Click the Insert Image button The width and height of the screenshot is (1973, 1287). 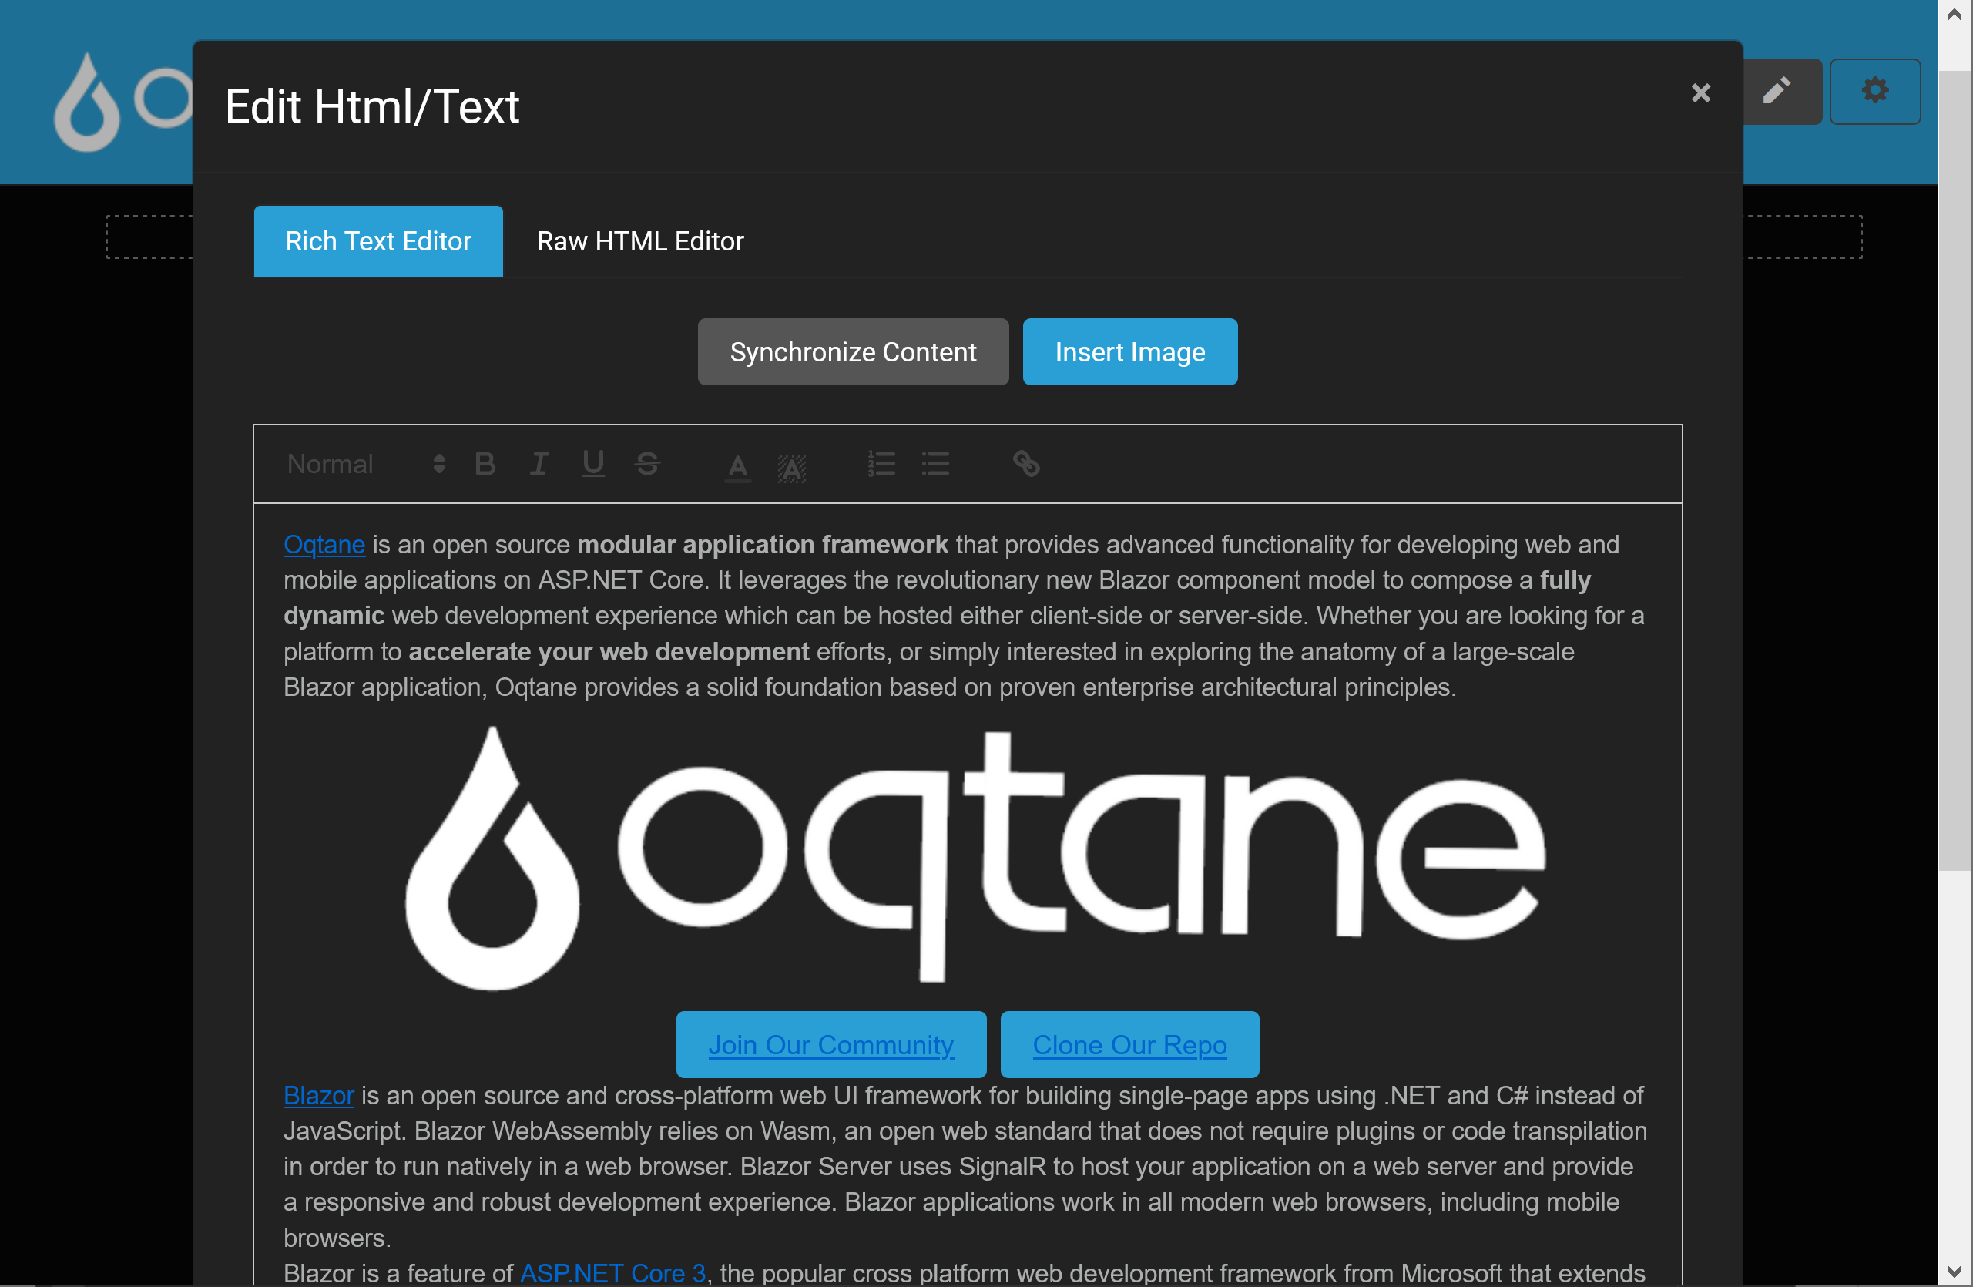pos(1129,352)
